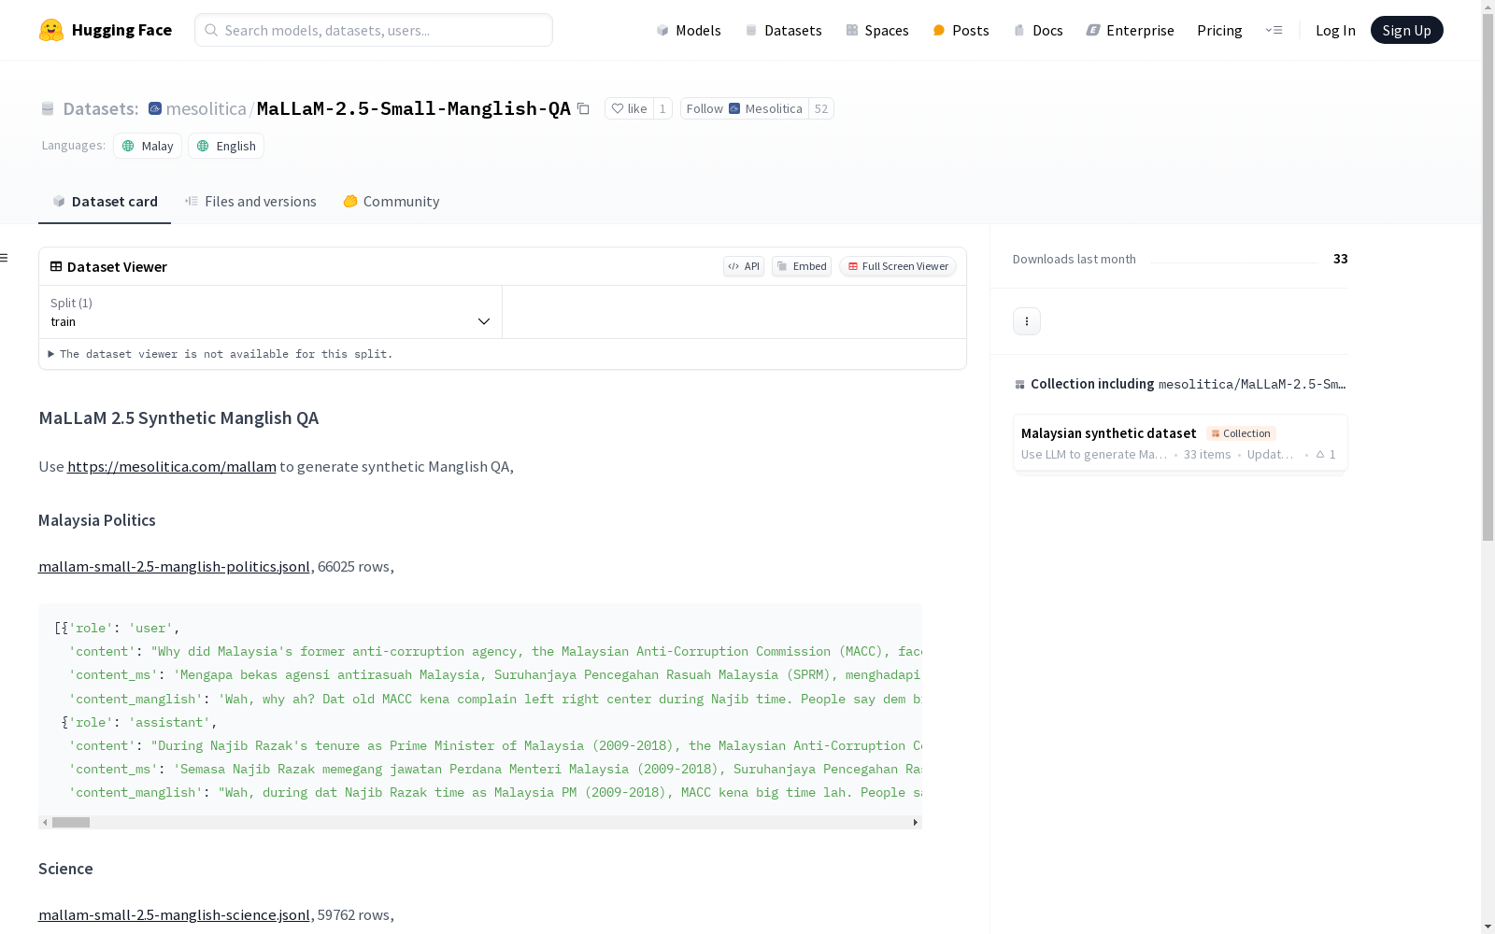This screenshot has width=1495, height=934.
Task: Click the code block scroll left arrow
Action: [x=45, y=823]
